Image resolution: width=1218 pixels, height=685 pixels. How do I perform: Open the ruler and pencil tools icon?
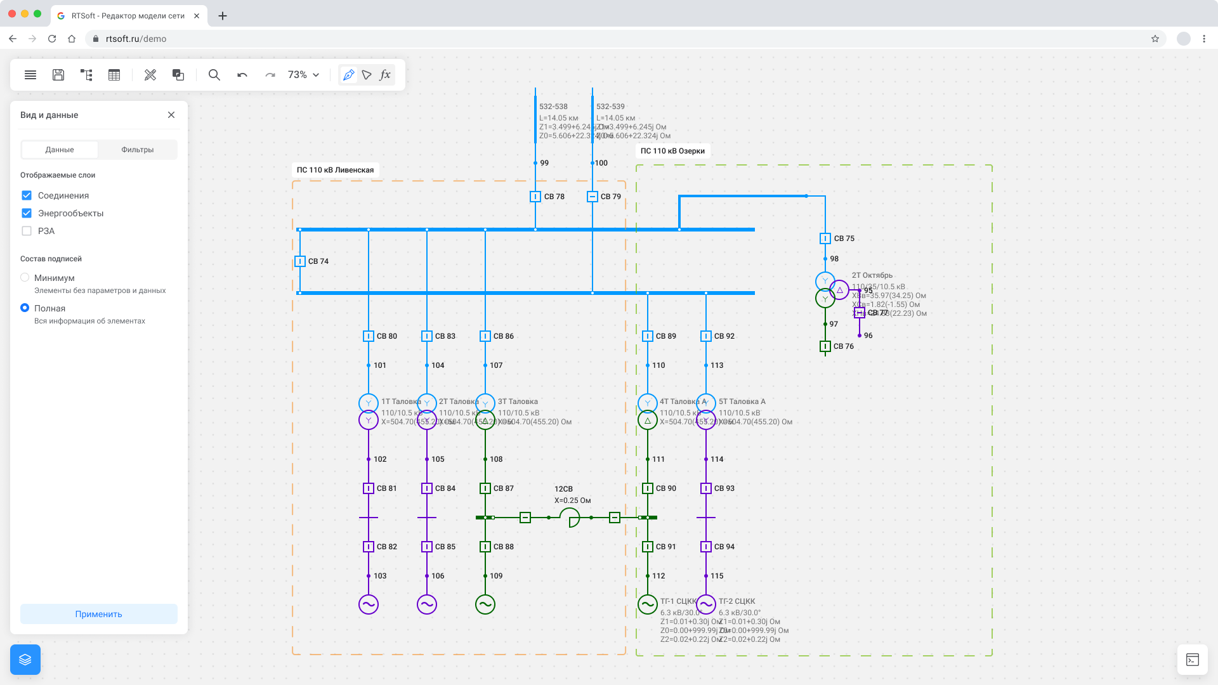point(150,75)
